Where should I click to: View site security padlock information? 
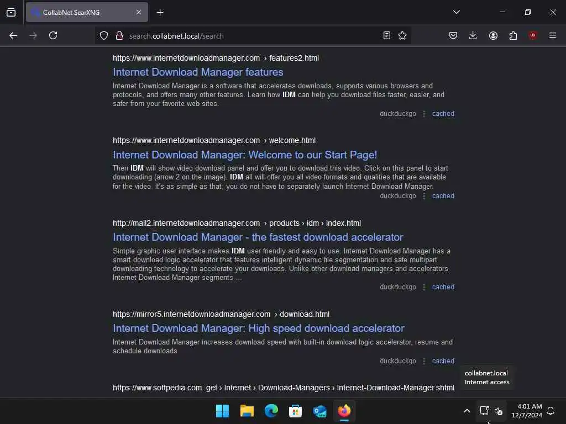[119, 36]
